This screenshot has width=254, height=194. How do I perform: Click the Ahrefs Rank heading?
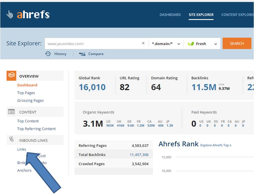[x=178, y=144]
